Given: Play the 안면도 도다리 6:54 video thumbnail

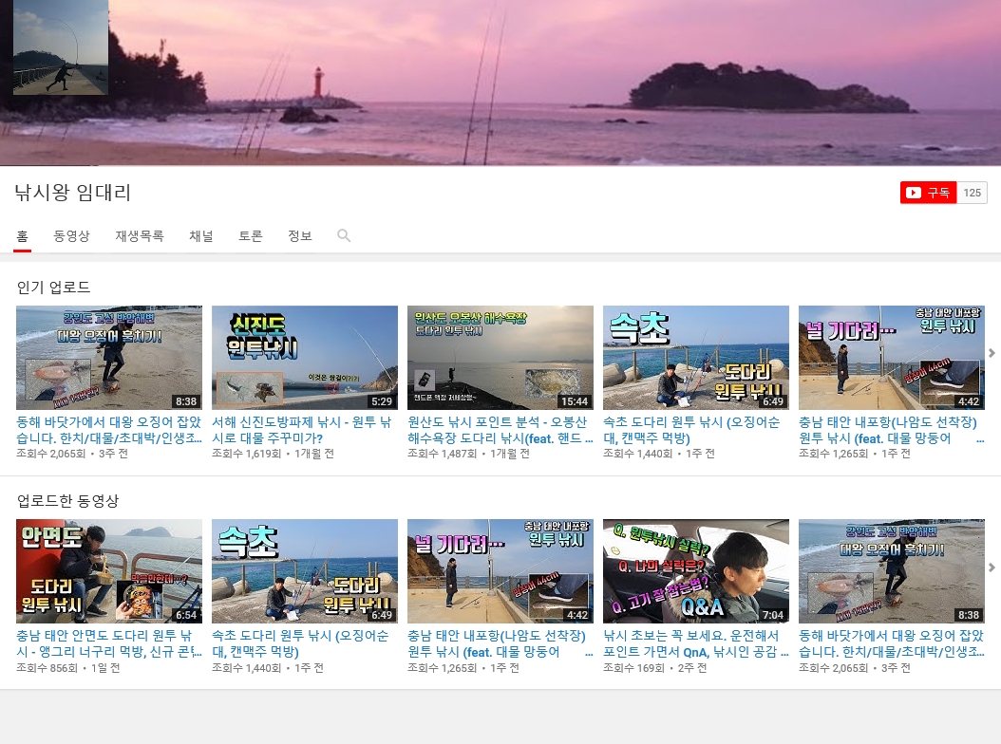Looking at the screenshot, I should click(109, 571).
